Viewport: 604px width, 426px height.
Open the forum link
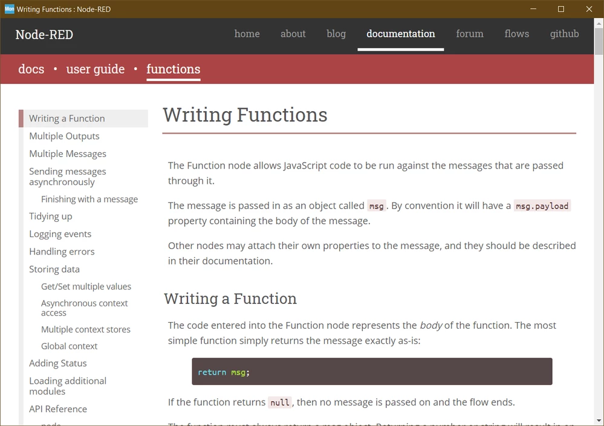coord(470,34)
